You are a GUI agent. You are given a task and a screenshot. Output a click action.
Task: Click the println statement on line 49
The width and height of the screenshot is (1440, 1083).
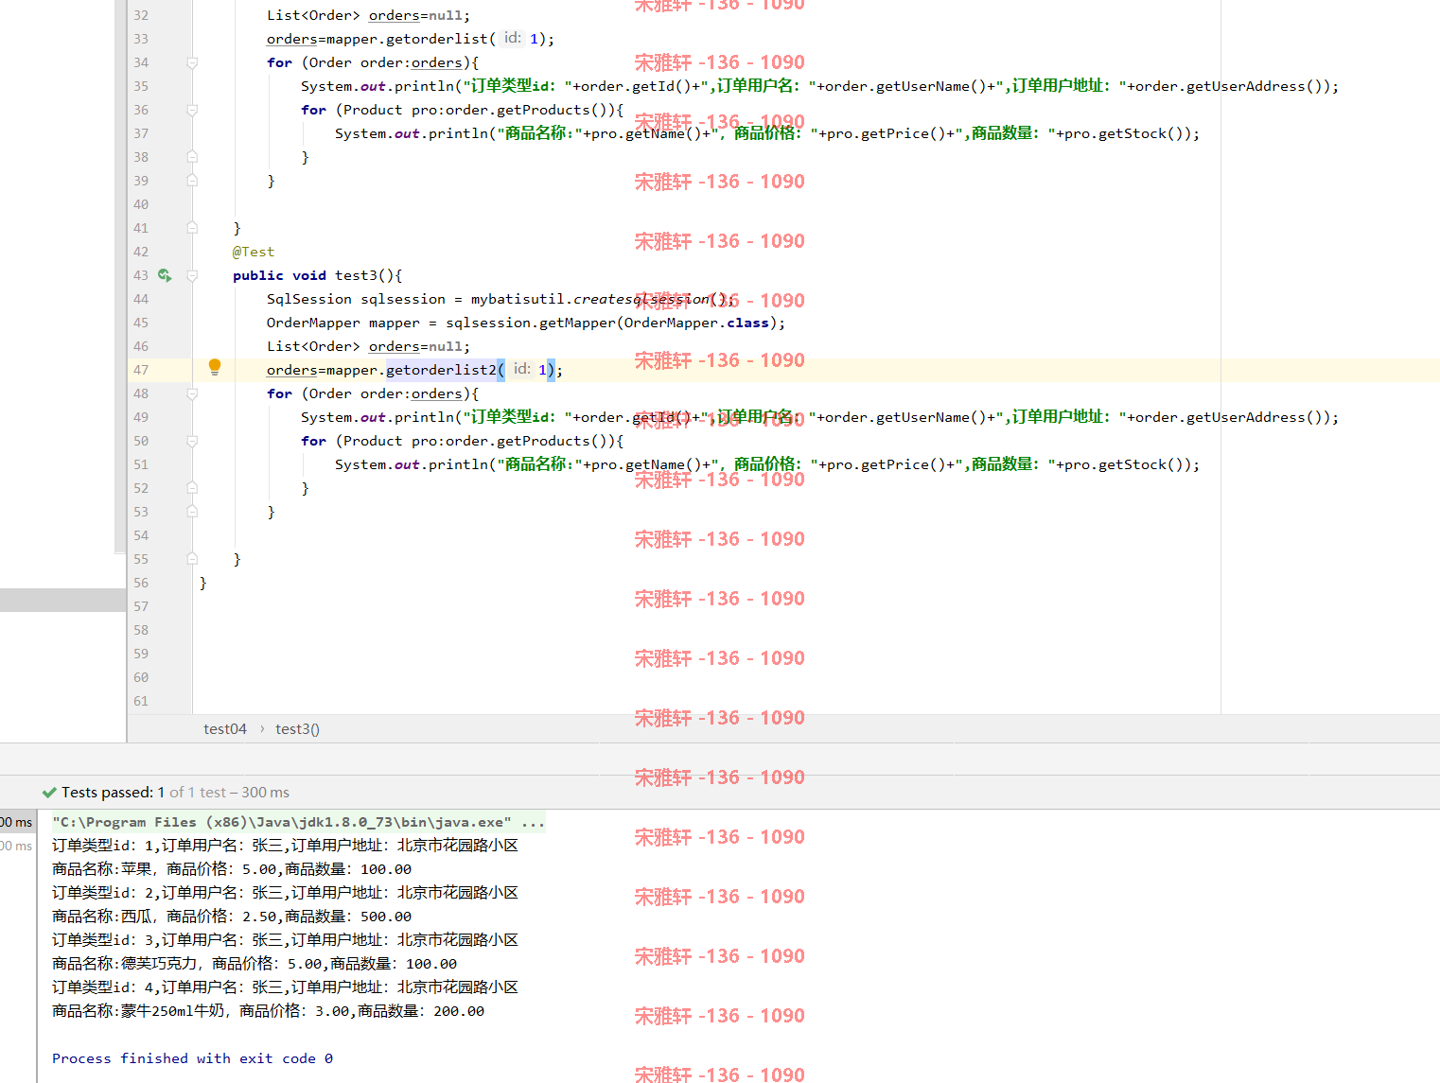(x=820, y=417)
